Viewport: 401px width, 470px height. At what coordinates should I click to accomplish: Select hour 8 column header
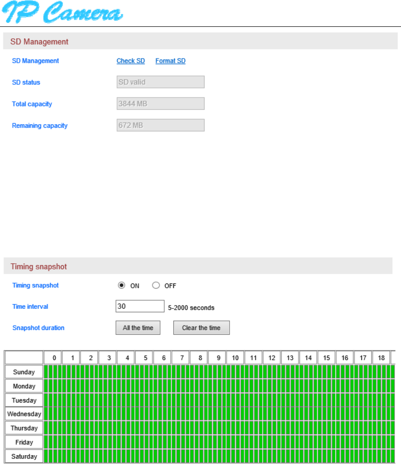(199, 358)
